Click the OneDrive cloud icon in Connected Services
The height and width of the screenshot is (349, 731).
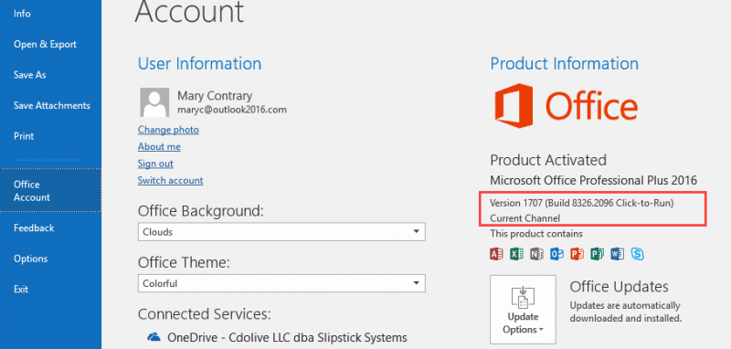point(154,337)
